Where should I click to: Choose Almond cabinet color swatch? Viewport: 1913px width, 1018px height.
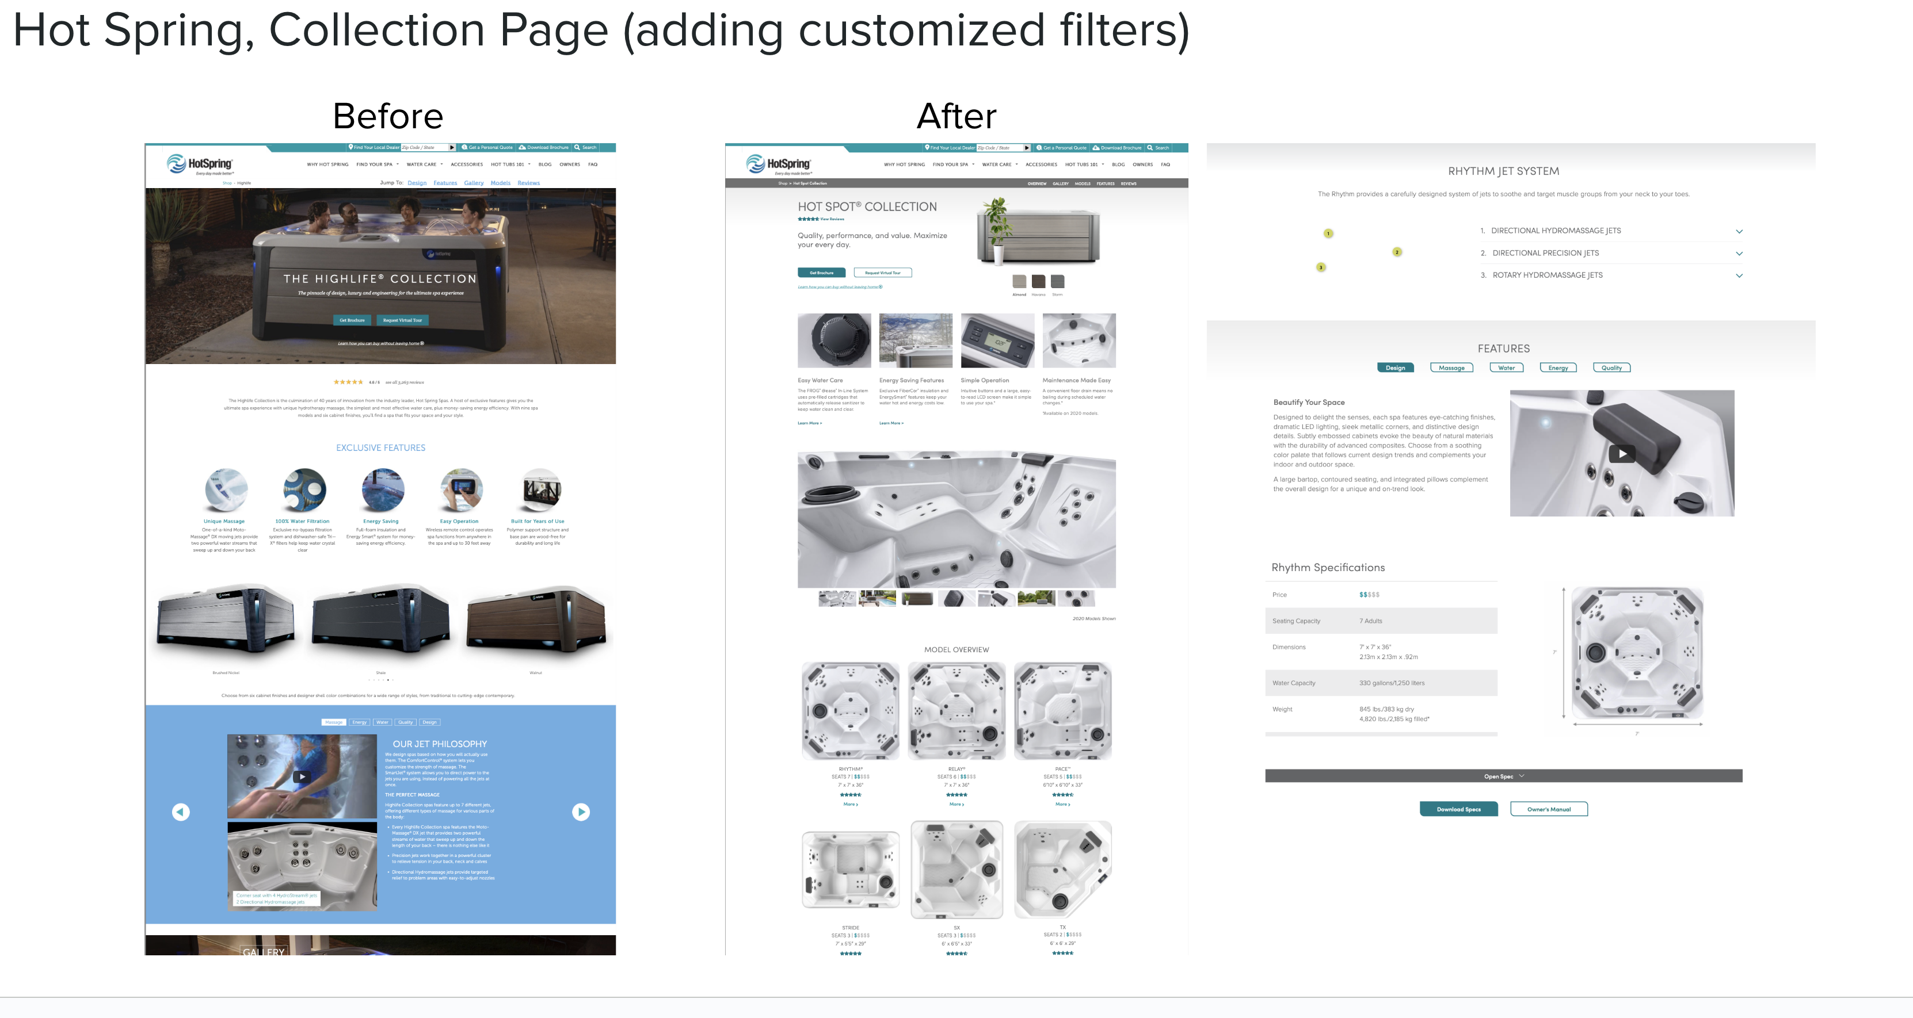1020,281
